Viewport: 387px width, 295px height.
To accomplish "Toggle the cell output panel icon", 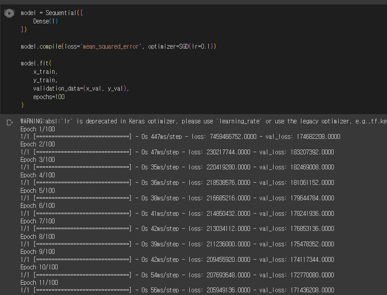I will (10, 123).
